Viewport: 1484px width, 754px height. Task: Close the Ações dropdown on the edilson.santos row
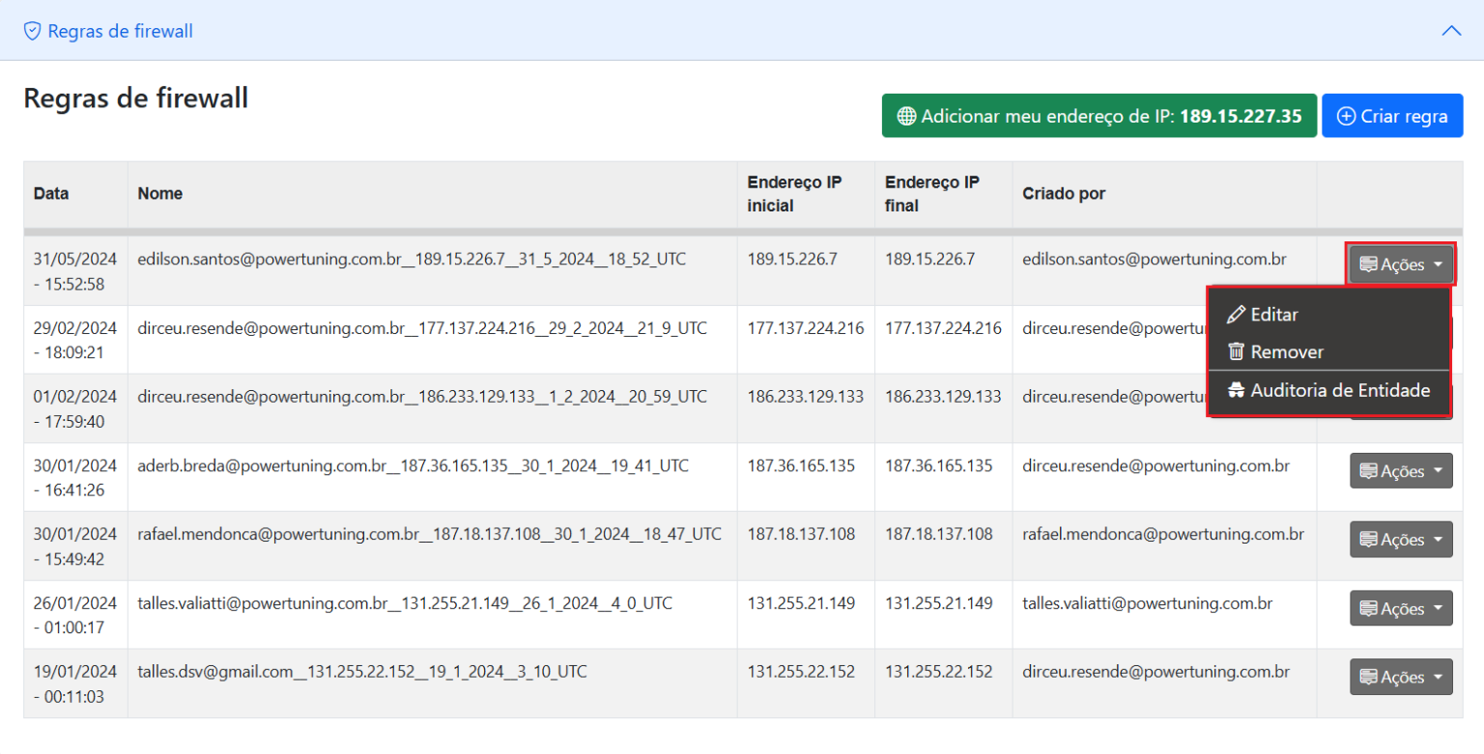tap(1400, 264)
